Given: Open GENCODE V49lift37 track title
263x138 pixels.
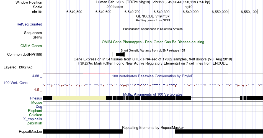Looking at the screenshot, I should pos(153,16).
